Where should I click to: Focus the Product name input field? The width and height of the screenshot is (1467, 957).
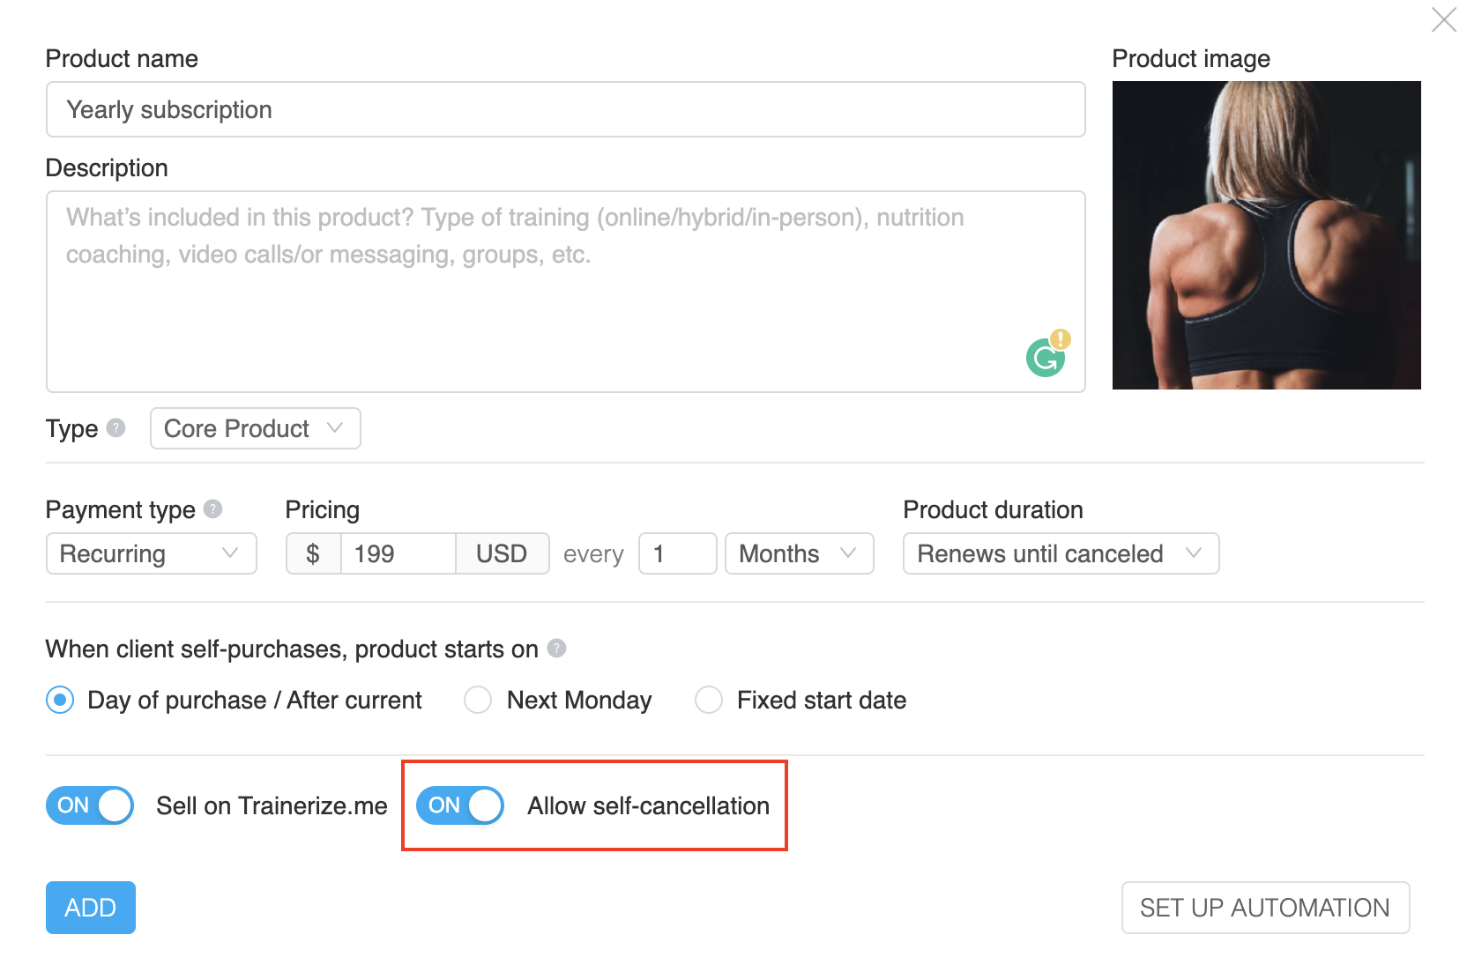coord(566,109)
